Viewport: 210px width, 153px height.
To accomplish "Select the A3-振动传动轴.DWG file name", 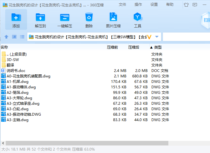I will click(x=24, y=114).
